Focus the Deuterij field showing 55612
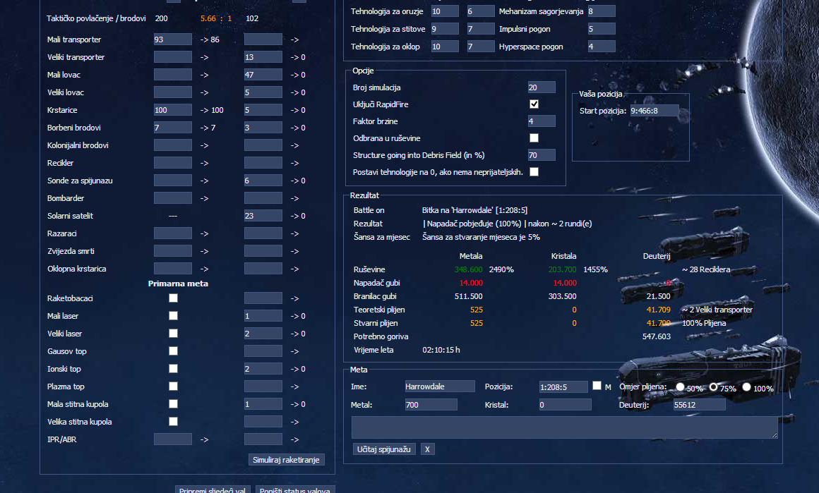819x493 pixels. pos(700,404)
